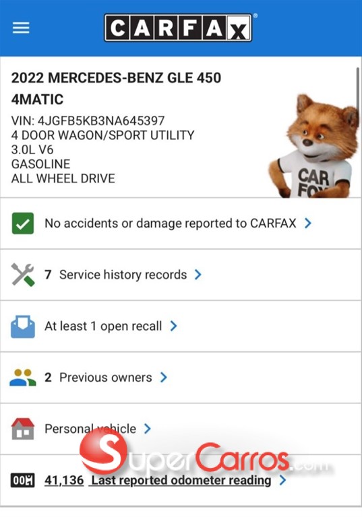
Task: Expand previous owners chevron arrow
Action: 164,377
